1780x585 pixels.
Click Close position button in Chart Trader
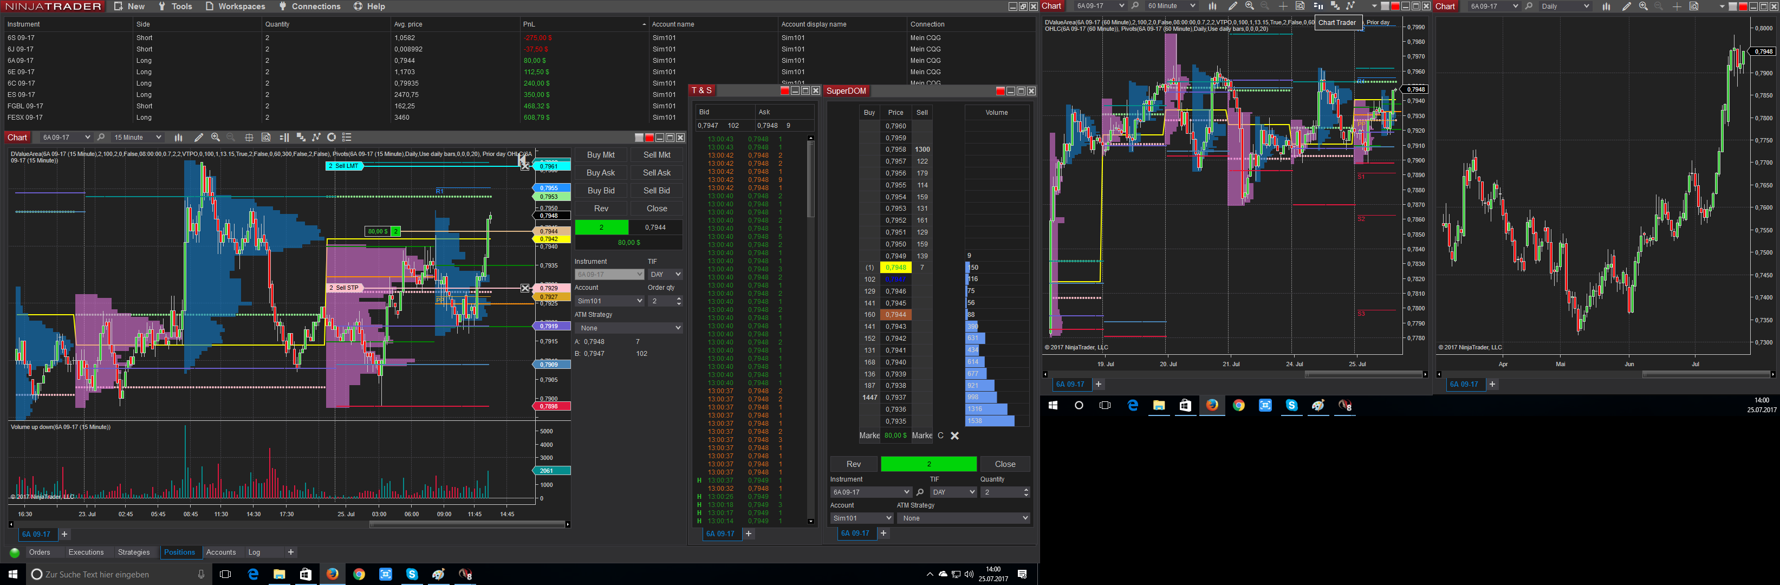[657, 209]
